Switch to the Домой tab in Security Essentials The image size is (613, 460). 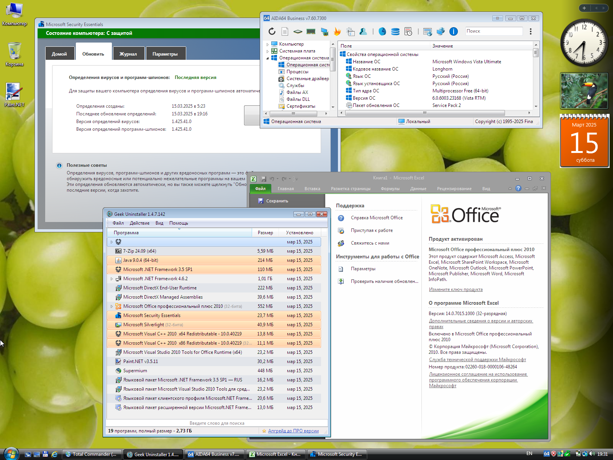(x=59, y=54)
